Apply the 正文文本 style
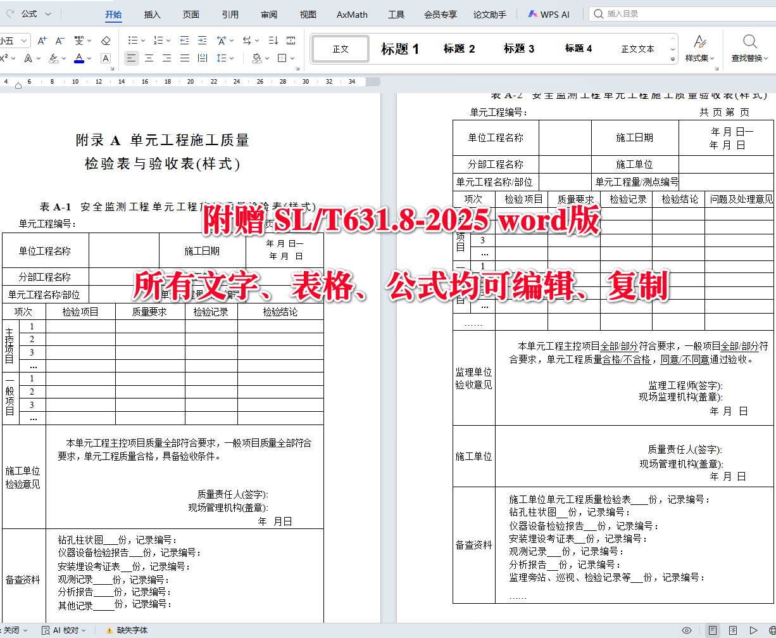Viewport: 776px width, 638px height. (637, 49)
